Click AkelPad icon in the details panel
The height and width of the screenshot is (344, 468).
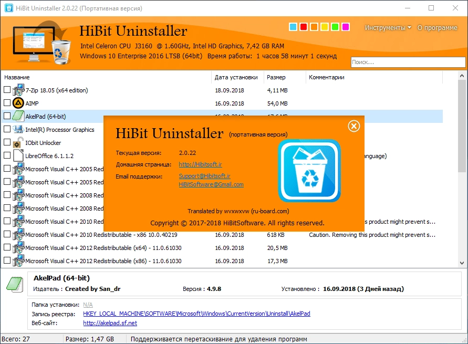tap(15, 284)
